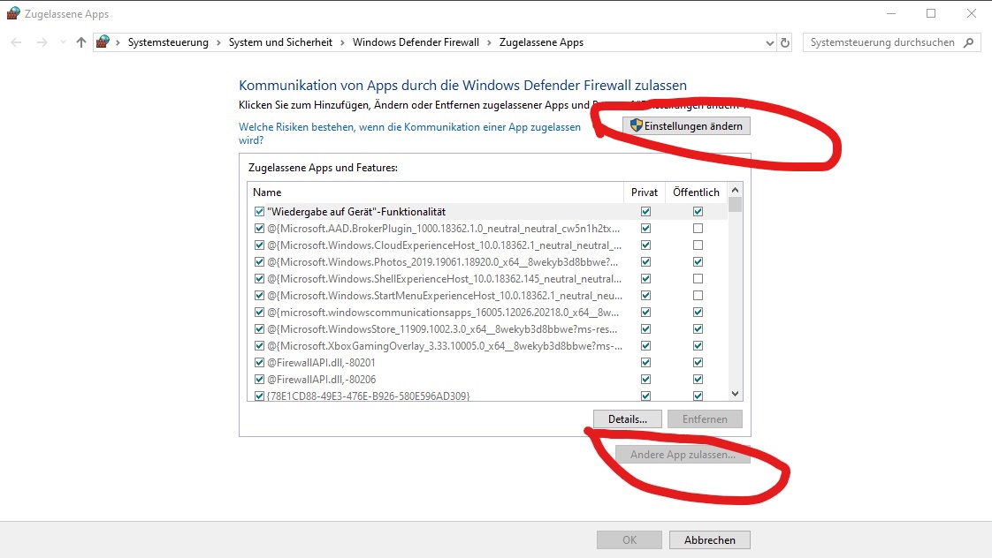Confirm with the OK button
992x558 pixels.
pos(630,539)
